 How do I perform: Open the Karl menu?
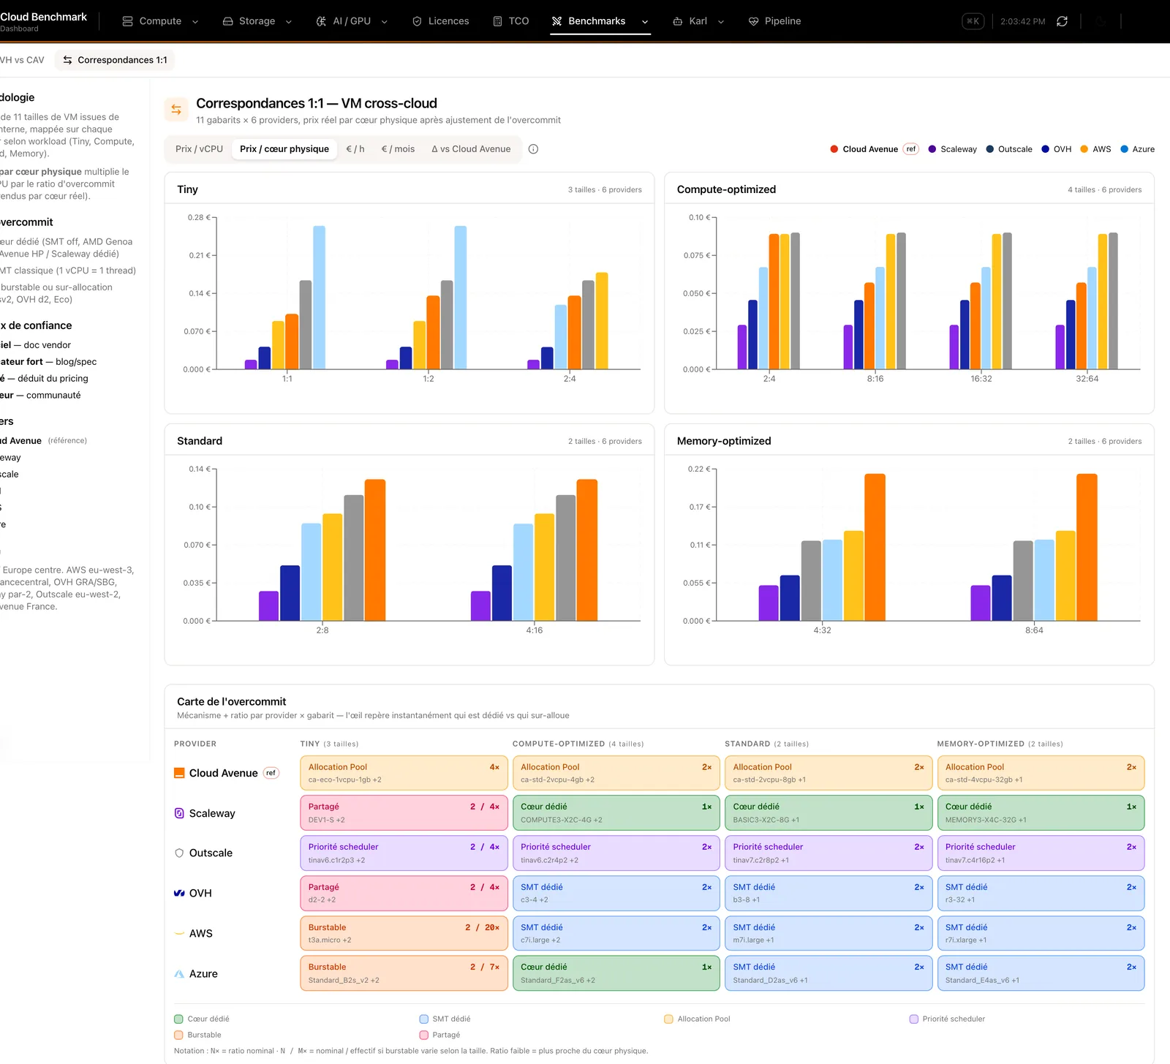point(698,21)
